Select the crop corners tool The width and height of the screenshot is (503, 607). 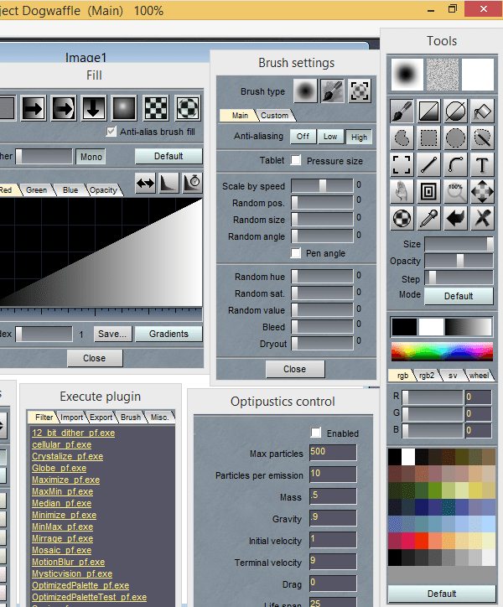(x=402, y=165)
